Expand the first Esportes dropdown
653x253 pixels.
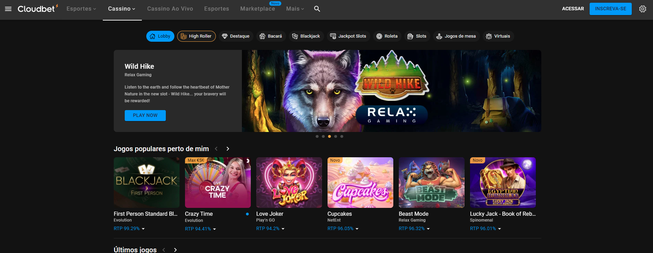(x=81, y=9)
